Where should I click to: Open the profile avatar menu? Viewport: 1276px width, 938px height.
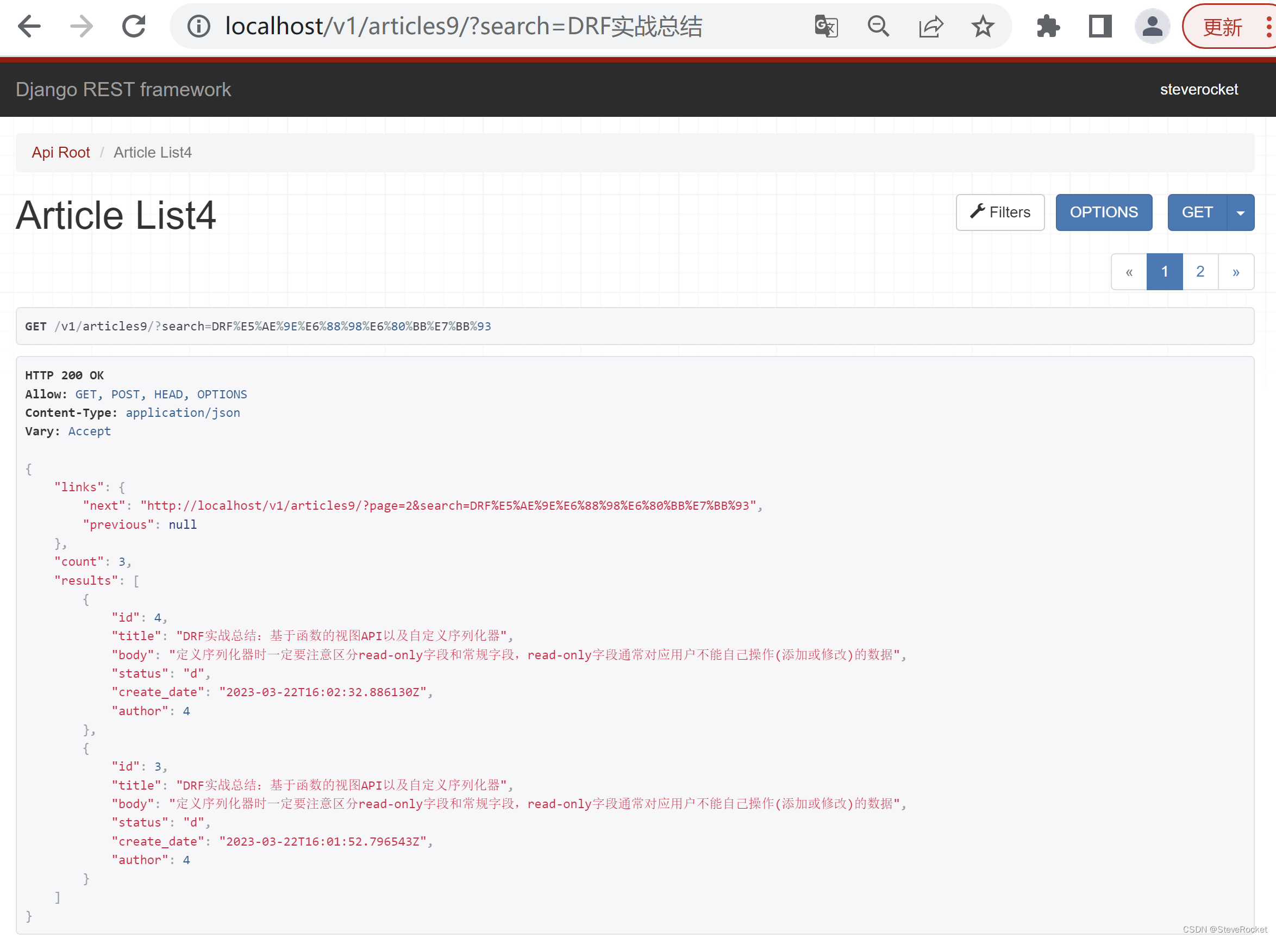click(x=1152, y=26)
